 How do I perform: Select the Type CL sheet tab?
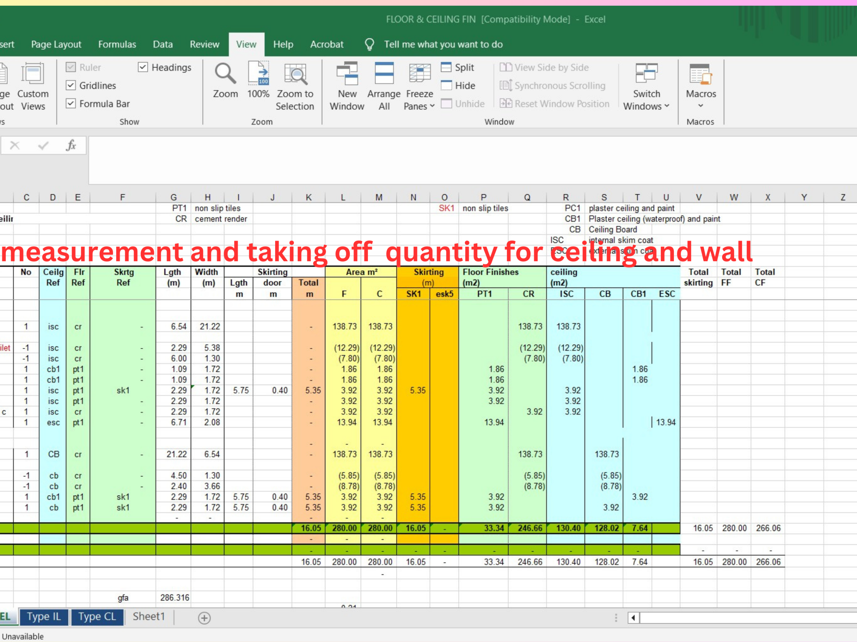pos(96,617)
